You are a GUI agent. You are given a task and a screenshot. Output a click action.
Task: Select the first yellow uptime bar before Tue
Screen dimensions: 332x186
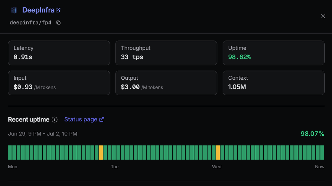(x=101, y=153)
